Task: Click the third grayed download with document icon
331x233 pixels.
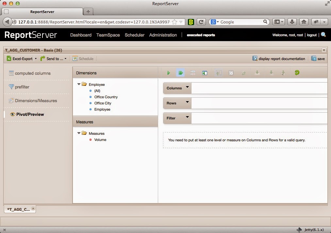Action: tap(283, 73)
